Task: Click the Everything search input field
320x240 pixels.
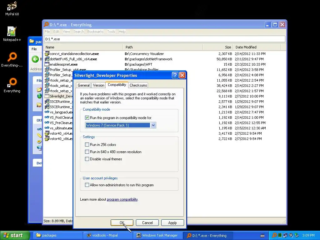Action: [x=164, y=39]
